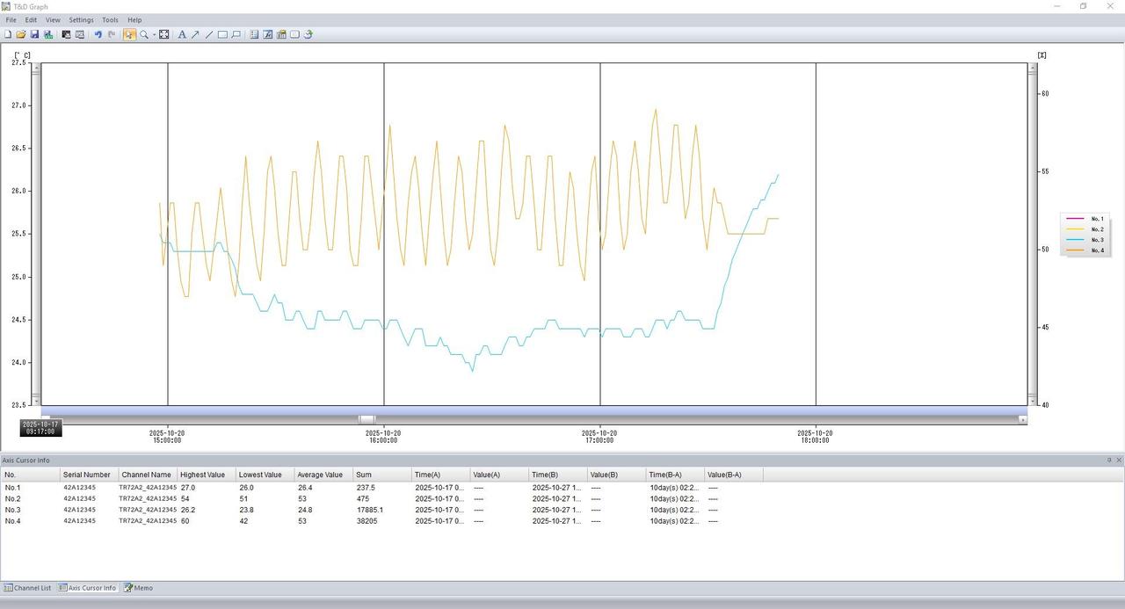The image size is (1125, 609).
Task: Switch to the Channel List tab
Action: coord(27,588)
